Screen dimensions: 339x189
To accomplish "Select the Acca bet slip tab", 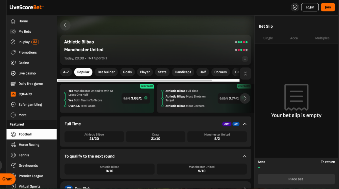I will point(294,38).
